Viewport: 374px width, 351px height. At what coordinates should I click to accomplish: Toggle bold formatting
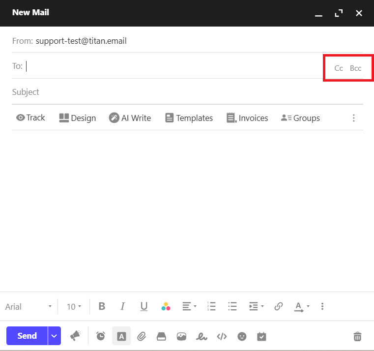click(102, 306)
